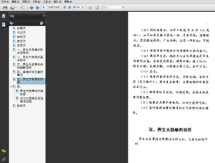
Task: Open the Pages thumbnail panel icon
Action: click(4, 16)
